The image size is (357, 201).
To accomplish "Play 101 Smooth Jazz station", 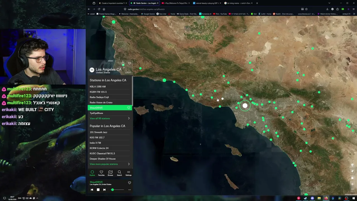I will [x=110, y=132].
